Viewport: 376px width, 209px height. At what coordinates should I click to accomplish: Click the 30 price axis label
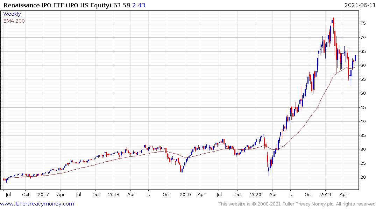click(x=363, y=149)
